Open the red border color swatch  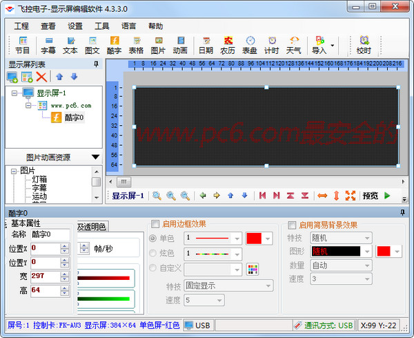tap(259, 238)
